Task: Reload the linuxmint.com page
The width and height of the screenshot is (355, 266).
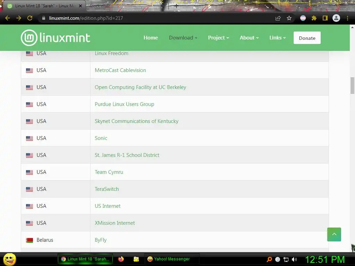Action: click(30, 18)
